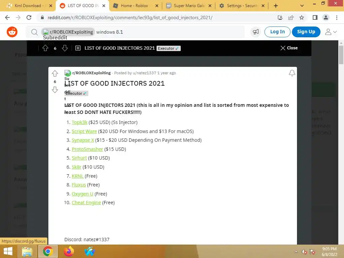Click the browser forward arrow
This screenshot has width=344, height=258.
(18, 17)
